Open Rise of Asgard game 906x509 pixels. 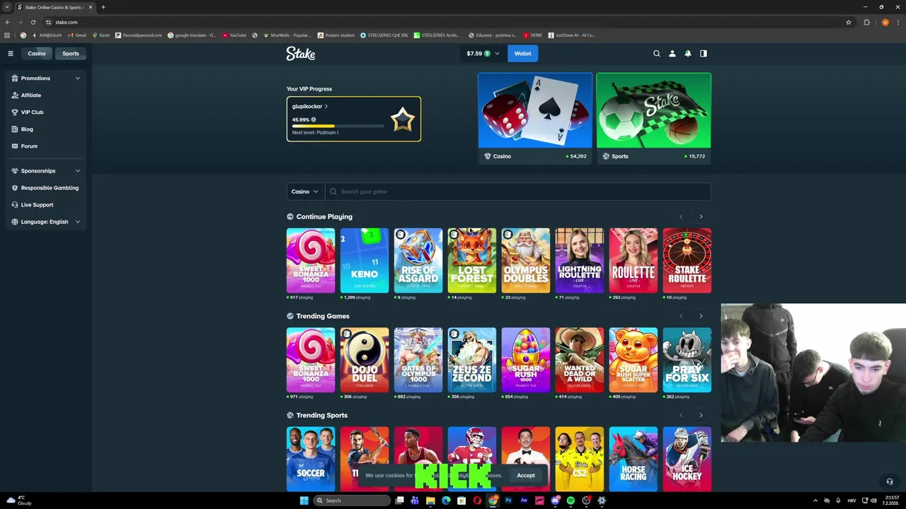418,260
